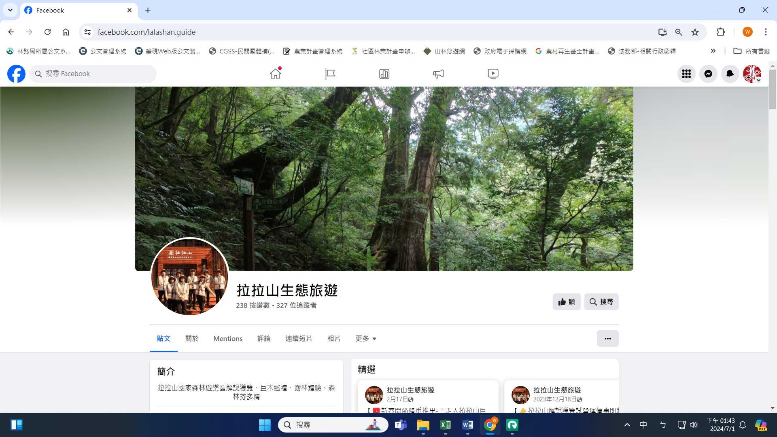Open the three-dots page options button
This screenshot has height=437, width=777.
607,339
